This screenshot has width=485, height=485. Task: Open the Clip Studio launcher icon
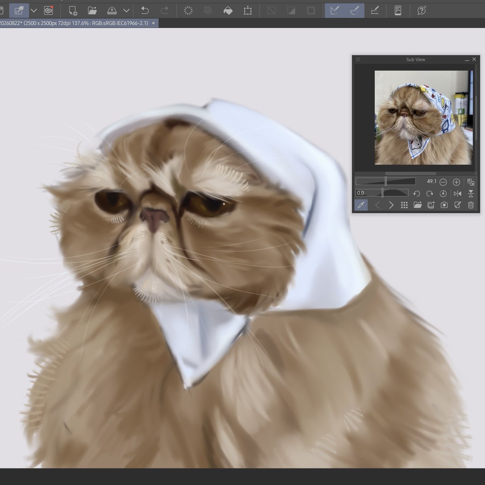(x=48, y=11)
